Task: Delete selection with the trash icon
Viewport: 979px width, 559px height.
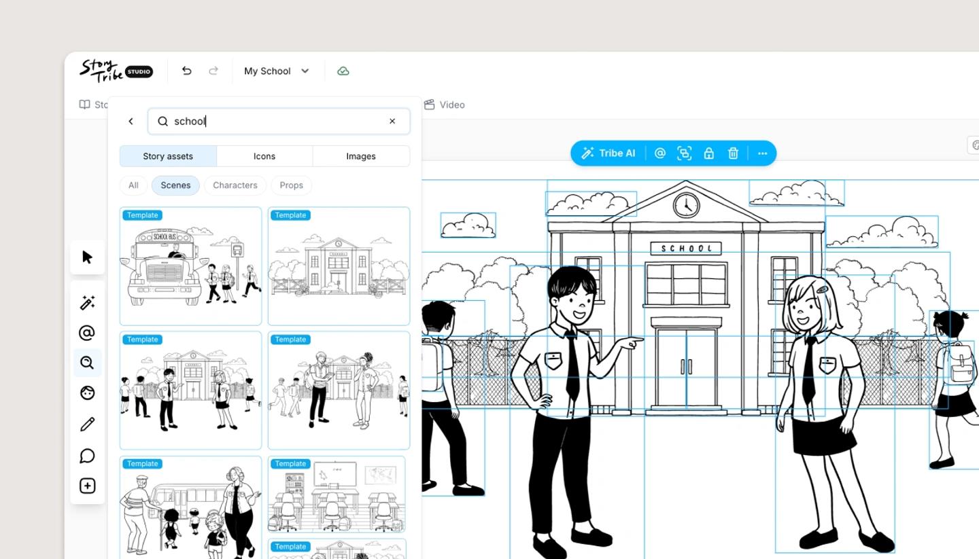Action: 733,154
